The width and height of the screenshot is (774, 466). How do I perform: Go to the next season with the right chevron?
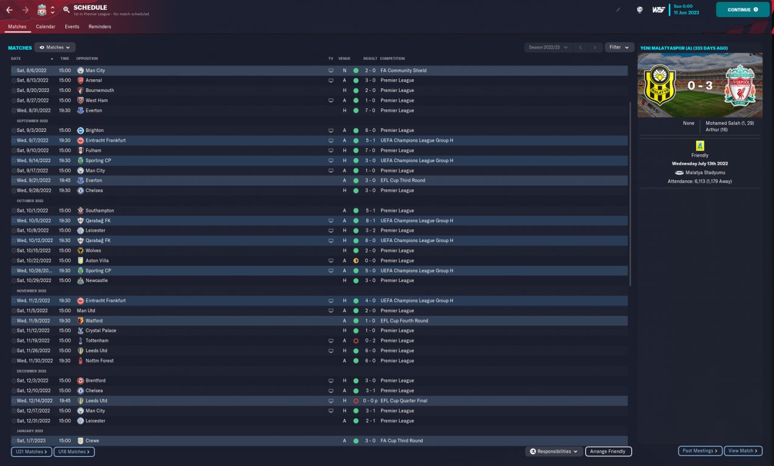pos(595,47)
